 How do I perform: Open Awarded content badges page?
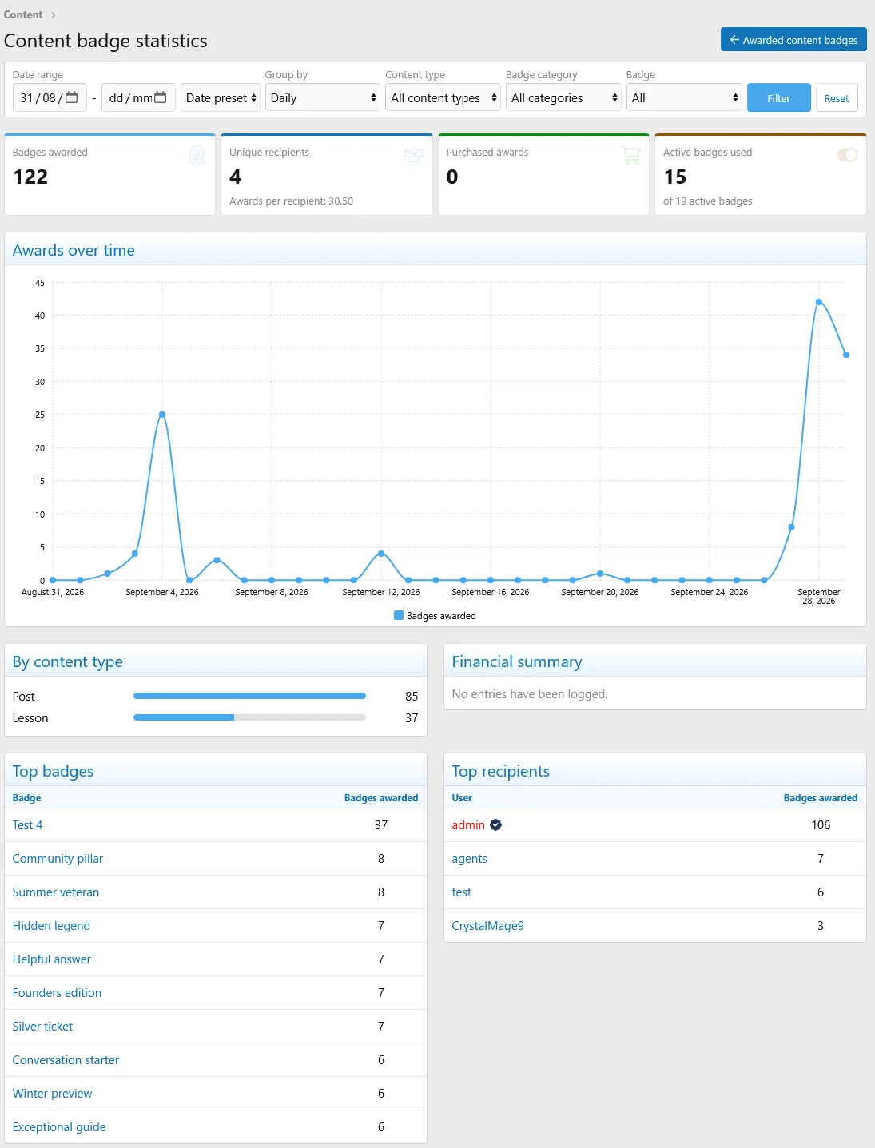pyautogui.click(x=793, y=40)
